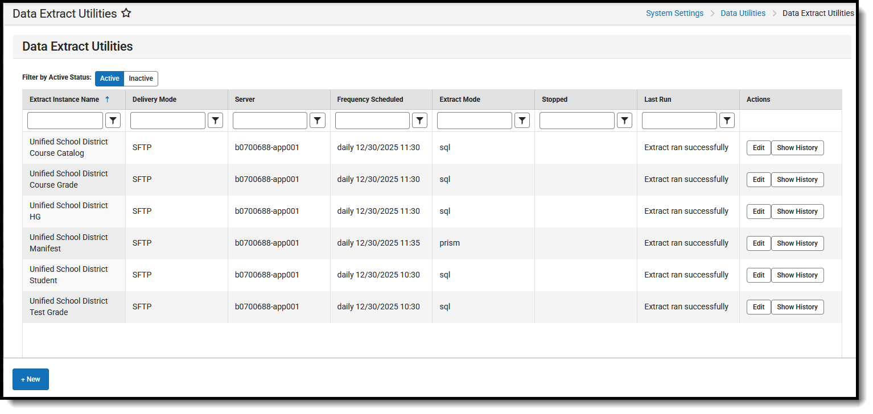Click the Server filter text input

270,120
